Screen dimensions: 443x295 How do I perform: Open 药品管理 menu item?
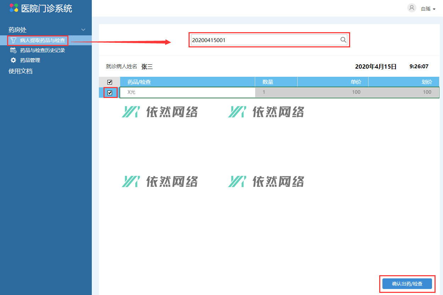[x=30, y=60]
